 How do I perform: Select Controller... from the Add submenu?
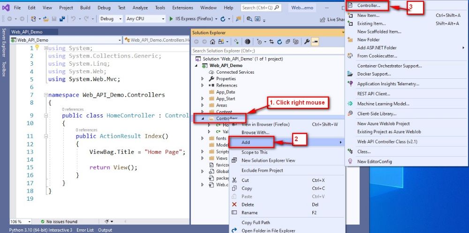(368, 6)
